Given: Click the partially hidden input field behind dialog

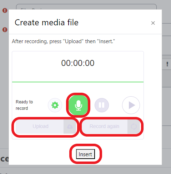Looking at the screenshot, I should (86, 7).
